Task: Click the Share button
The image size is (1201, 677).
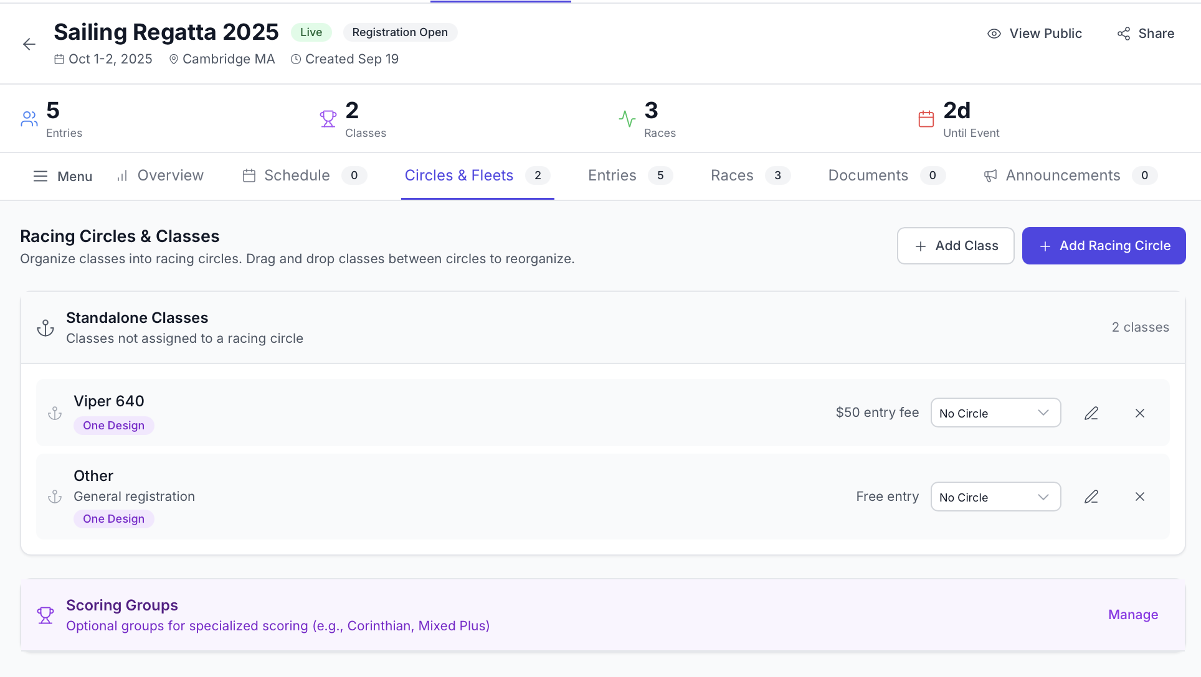Action: point(1146,34)
